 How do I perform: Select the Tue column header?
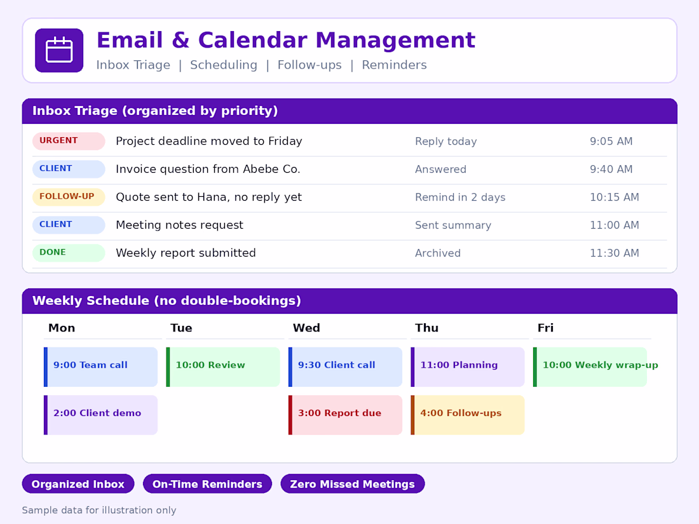[181, 328]
